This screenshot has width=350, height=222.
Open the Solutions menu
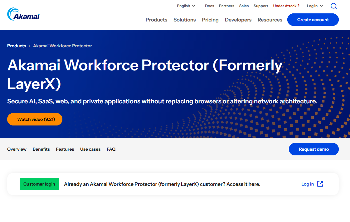(x=185, y=20)
